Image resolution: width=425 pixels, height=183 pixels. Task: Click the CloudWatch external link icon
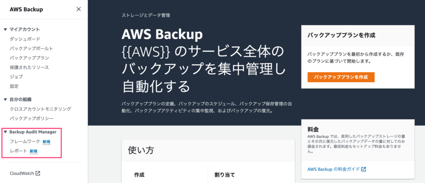pos(38,173)
